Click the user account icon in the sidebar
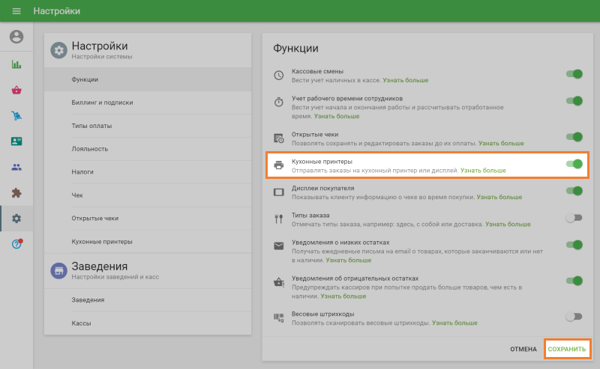The image size is (600, 369). (x=16, y=37)
